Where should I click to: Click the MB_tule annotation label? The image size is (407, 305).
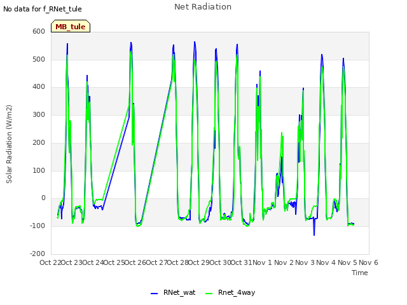(71, 27)
